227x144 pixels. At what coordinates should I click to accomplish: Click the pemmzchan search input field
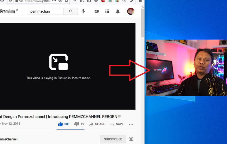(46, 11)
